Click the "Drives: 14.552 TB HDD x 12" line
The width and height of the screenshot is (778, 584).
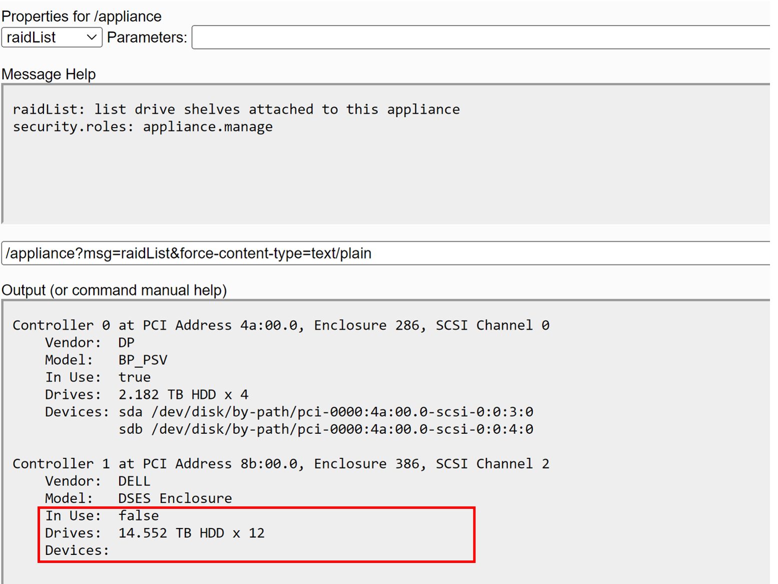pos(155,533)
